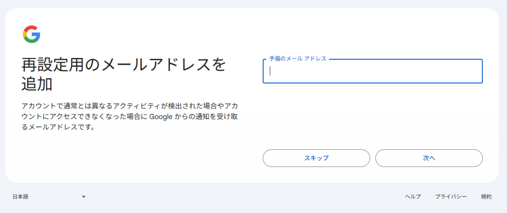
Task: Click the 予備のメール アドレス floating label
Action: [298, 59]
